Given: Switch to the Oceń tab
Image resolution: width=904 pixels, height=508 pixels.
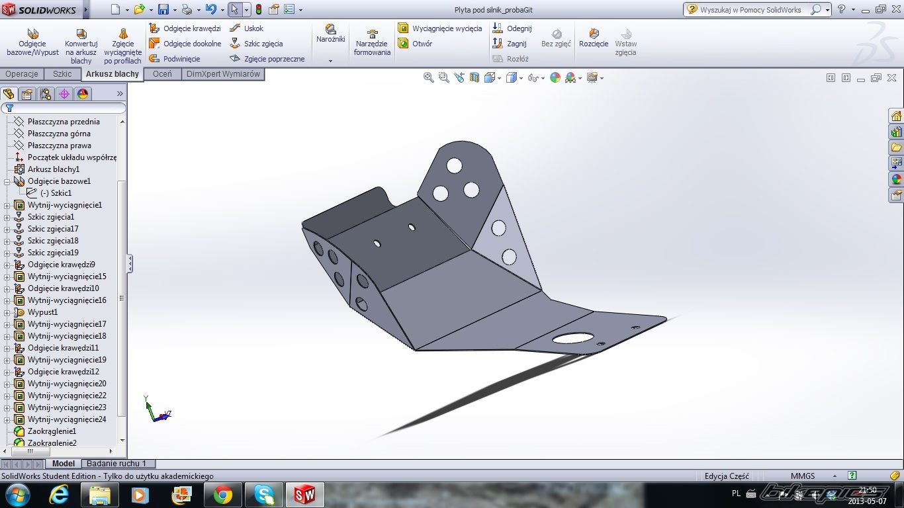Looking at the screenshot, I should coord(162,74).
